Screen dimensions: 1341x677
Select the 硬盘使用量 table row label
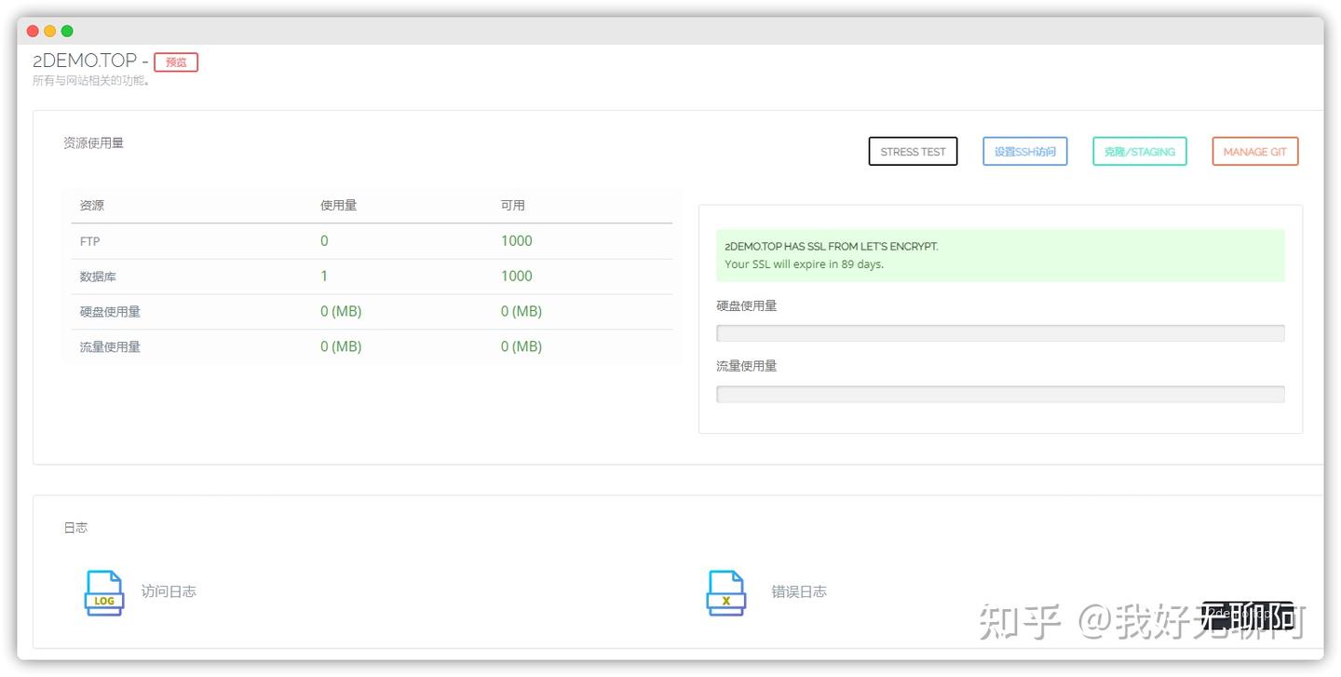pos(110,312)
